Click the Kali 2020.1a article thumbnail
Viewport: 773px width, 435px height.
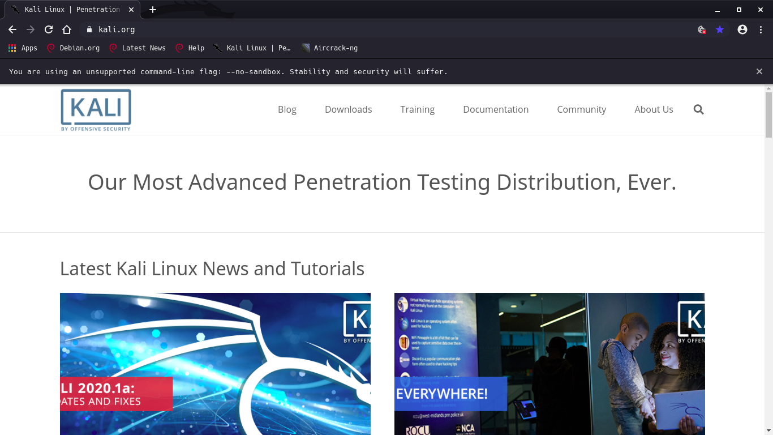215,364
